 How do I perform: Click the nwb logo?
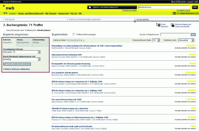click(x=8, y=7)
